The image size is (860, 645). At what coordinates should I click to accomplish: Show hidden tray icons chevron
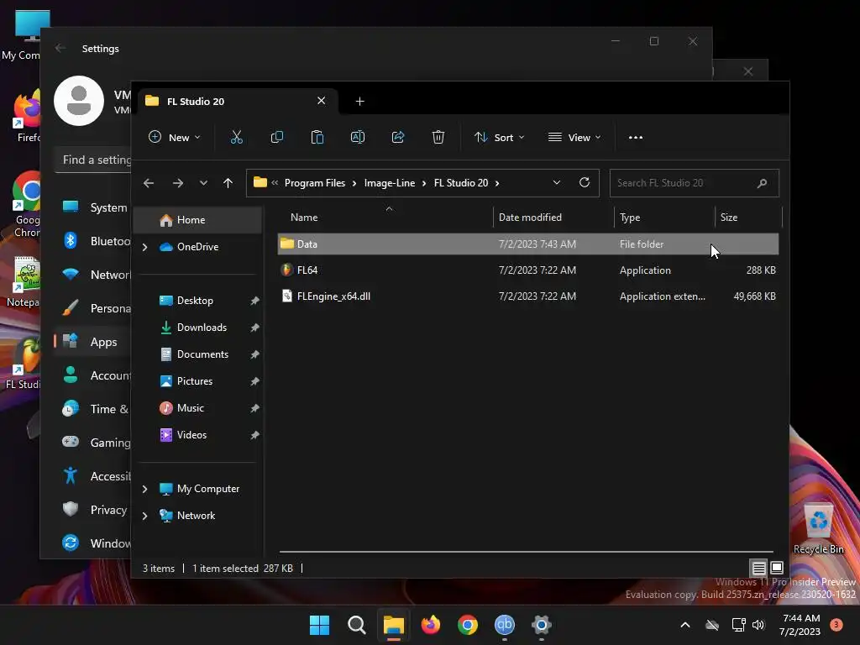(x=685, y=625)
